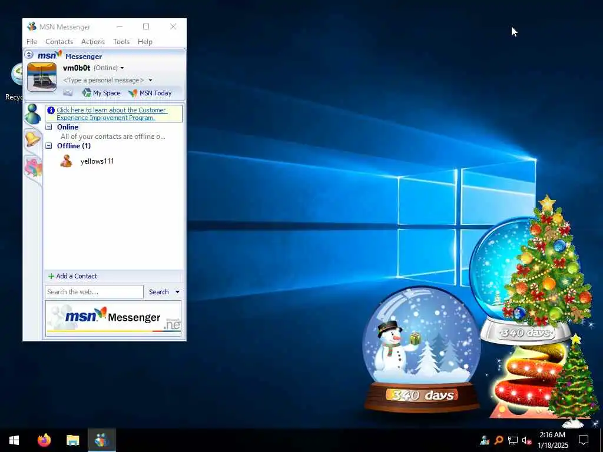
Task: Collapse the Online group
Action: (49, 127)
